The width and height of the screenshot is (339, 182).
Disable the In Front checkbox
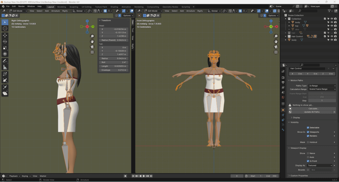point(308,161)
